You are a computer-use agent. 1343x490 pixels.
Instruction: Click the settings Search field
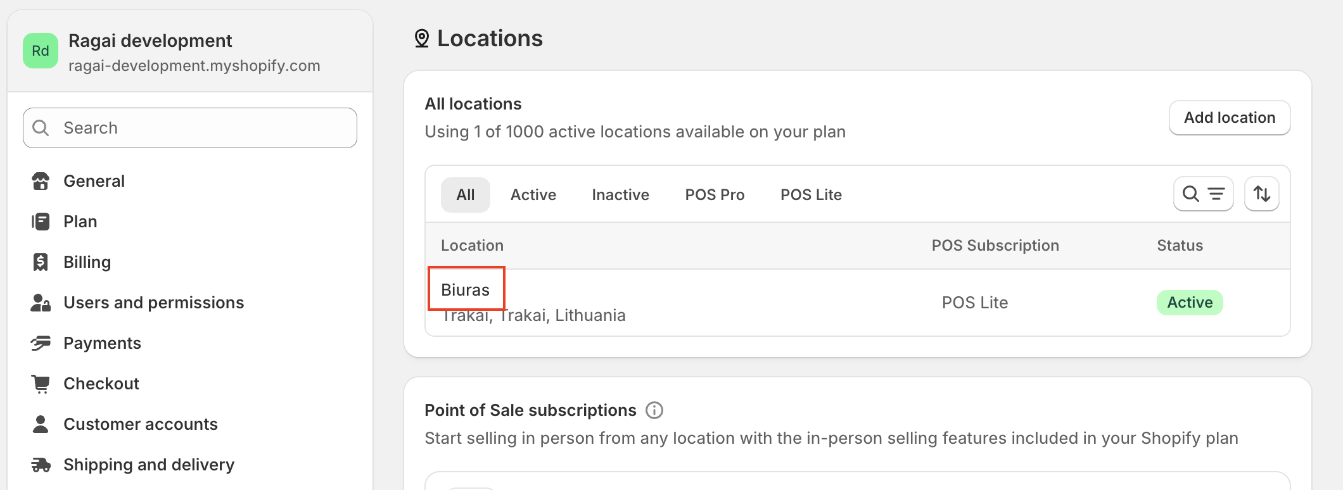pyautogui.click(x=190, y=128)
